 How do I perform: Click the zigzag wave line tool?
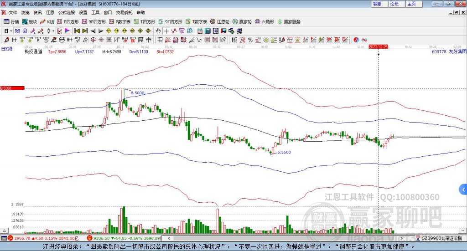point(199,40)
